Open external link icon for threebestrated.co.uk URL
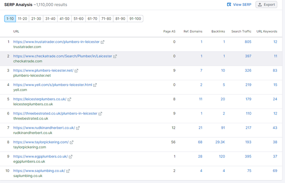The width and height of the screenshot is (285, 183). (100, 114)
